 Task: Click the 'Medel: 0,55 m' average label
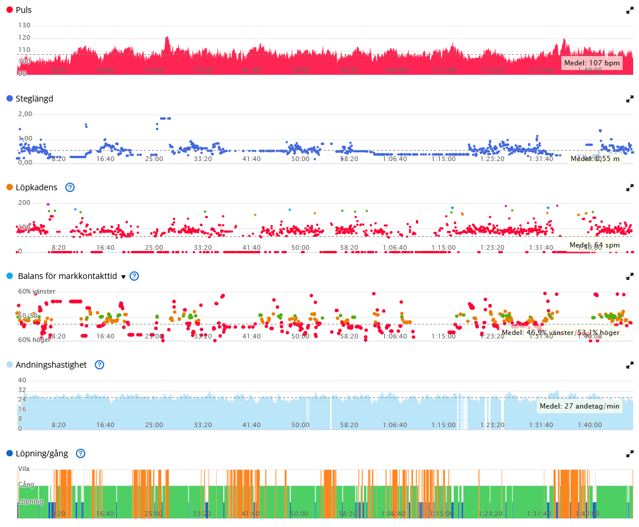pyautogui.click(x=595, y=158)
